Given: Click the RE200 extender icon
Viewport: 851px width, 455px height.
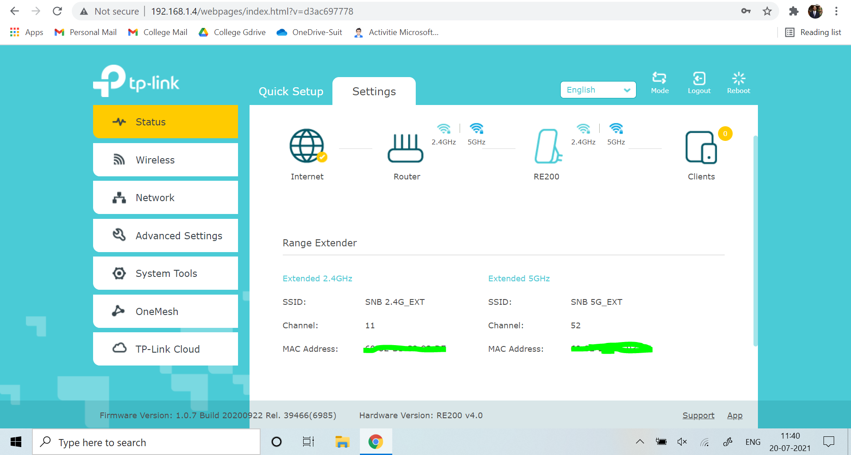Looking at the screenshot, I should click(547, 146).
